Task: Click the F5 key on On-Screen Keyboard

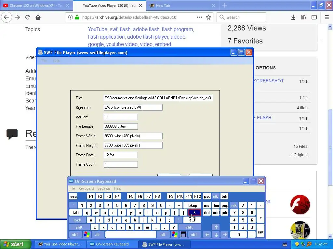Action: tap(131, 196)
